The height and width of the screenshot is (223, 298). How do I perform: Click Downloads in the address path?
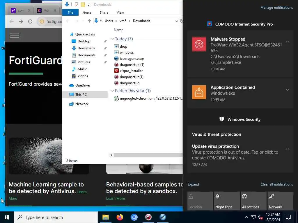142,21
